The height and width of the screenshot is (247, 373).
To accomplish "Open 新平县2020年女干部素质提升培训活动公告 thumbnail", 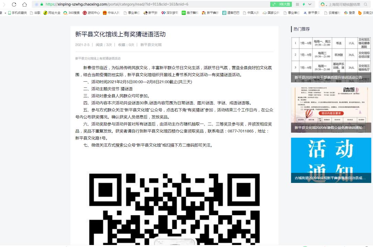I will tap(331, 60).
